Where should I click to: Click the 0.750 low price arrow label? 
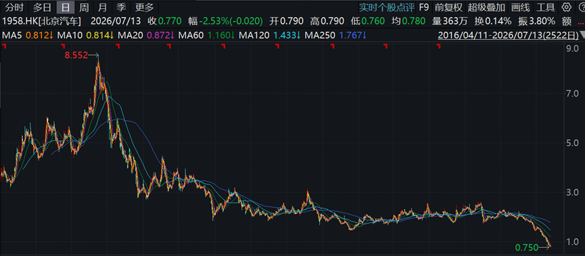(532, 247)
